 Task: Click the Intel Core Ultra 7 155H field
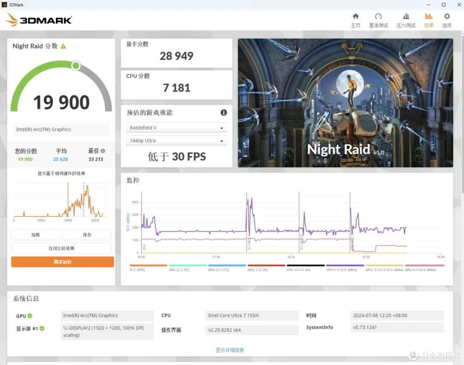(x=252, y=316)
